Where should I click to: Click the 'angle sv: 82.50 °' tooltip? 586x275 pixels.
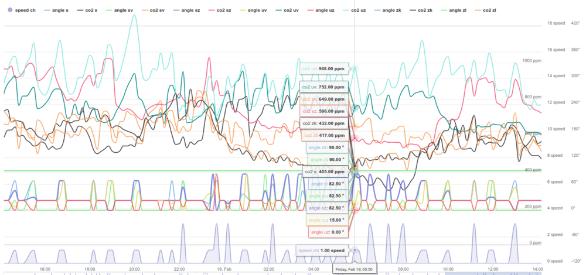(327, 195)
